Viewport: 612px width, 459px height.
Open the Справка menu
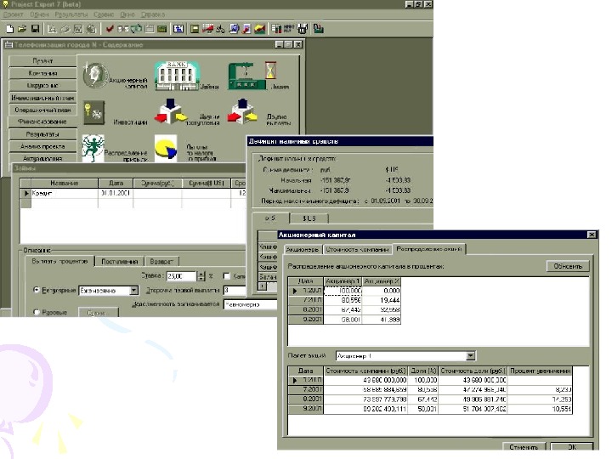tap(153, 14)
